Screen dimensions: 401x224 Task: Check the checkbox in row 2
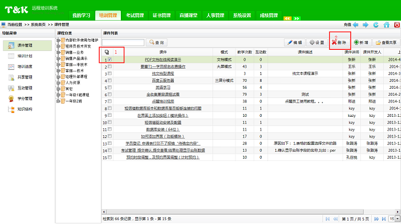[x=110, y=66]
